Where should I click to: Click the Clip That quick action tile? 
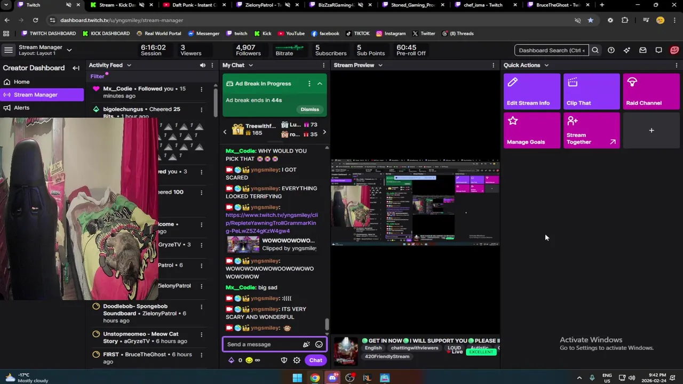[x=591, y=92]
